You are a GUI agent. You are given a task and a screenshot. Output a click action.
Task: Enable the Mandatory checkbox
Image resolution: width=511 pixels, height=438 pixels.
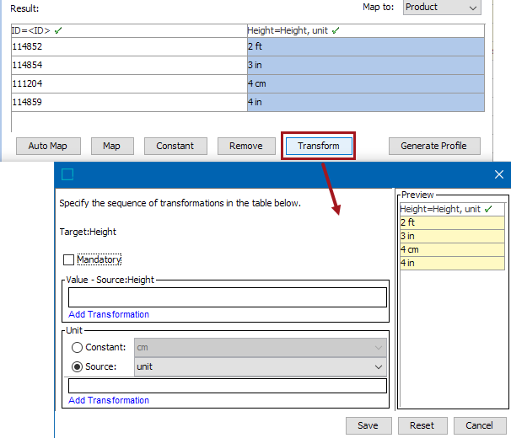tap(68, 260)
